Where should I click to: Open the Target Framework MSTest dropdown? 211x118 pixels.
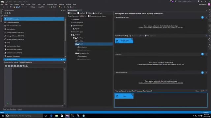click(x=83, y=16)
